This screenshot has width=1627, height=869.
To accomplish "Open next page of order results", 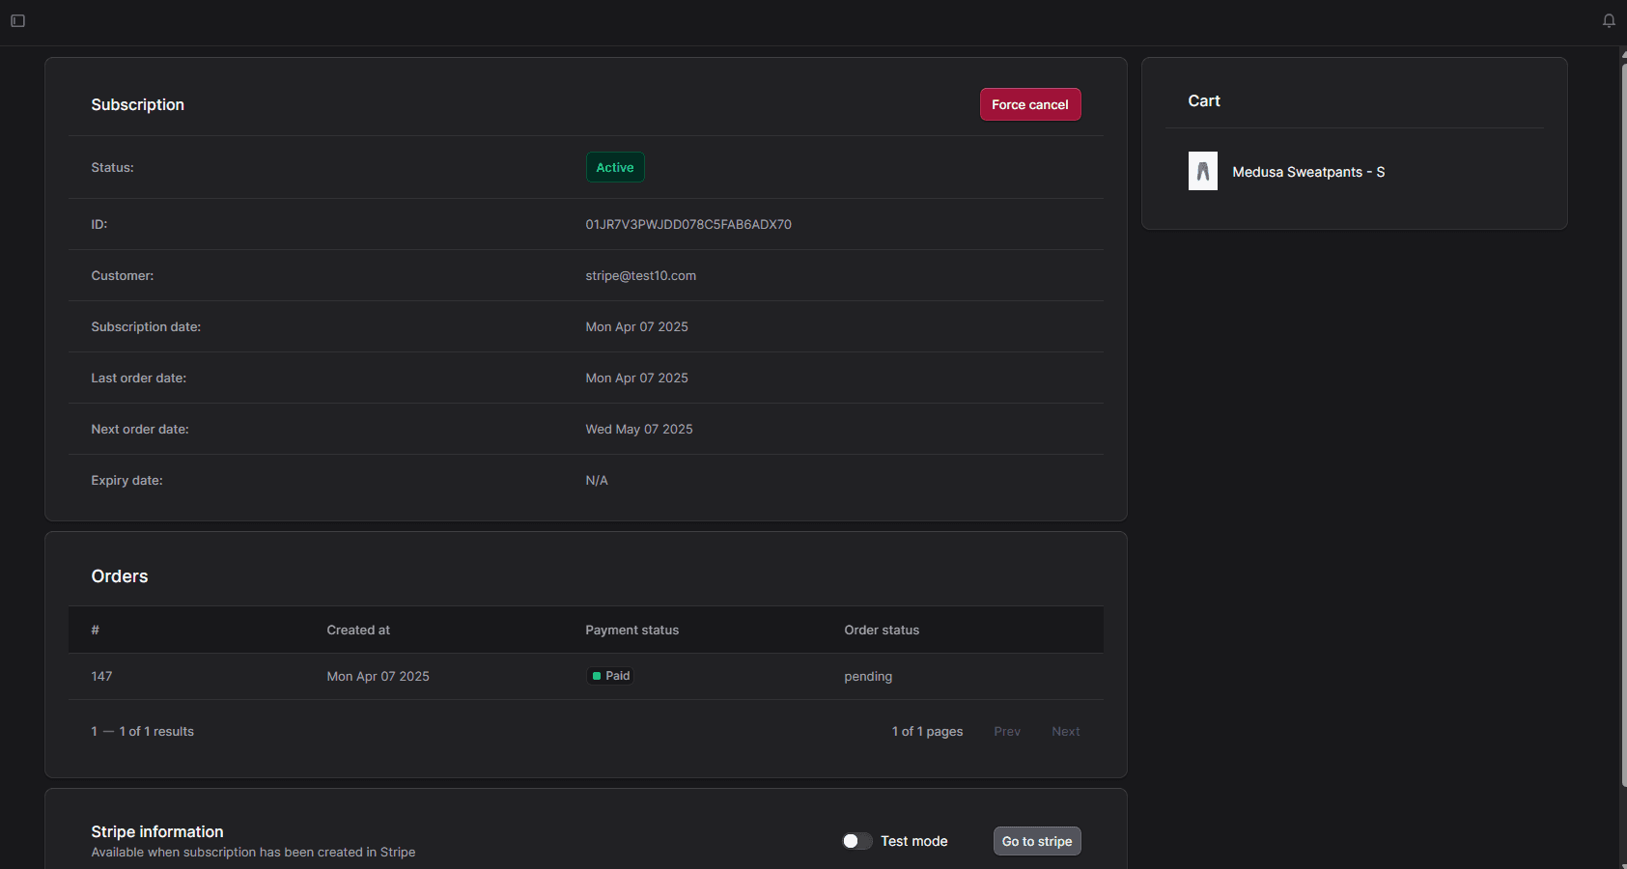I will pos(1065,731).
